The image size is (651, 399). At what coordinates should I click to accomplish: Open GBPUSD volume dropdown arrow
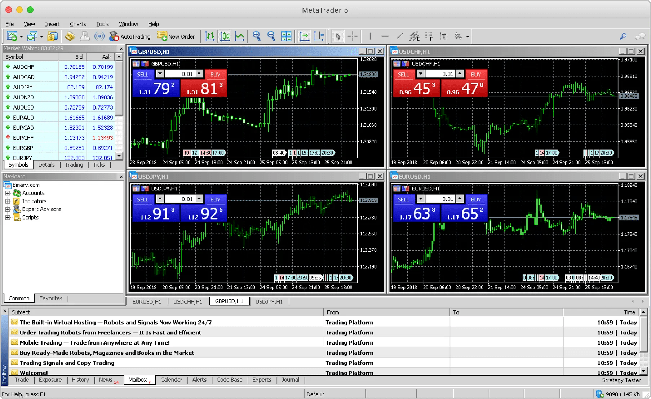[x=160, y=74]
